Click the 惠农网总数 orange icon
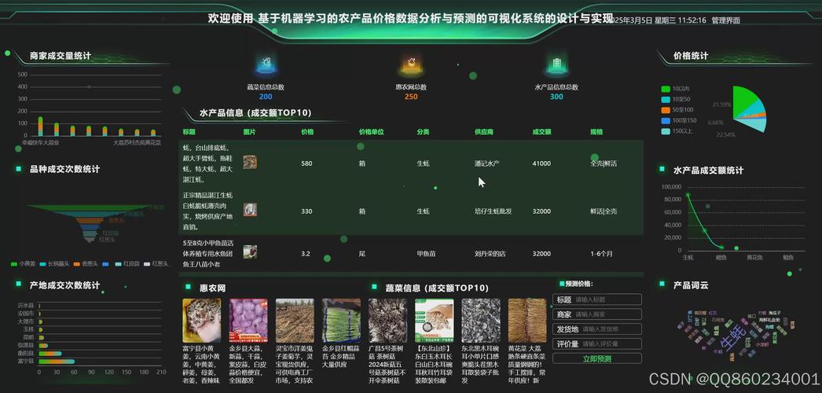Screen dimensions: 822x393 click(412, 64)
